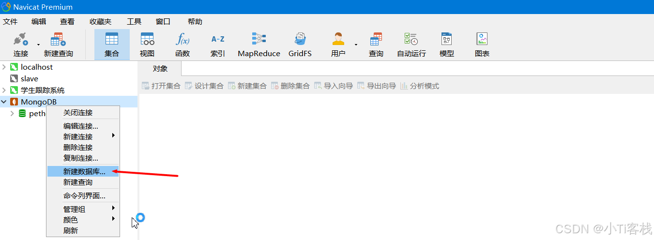The image size is (654, 240).
Task: Select the 学生跟踪系统 connection icon
Action: [x=14, y=90]
